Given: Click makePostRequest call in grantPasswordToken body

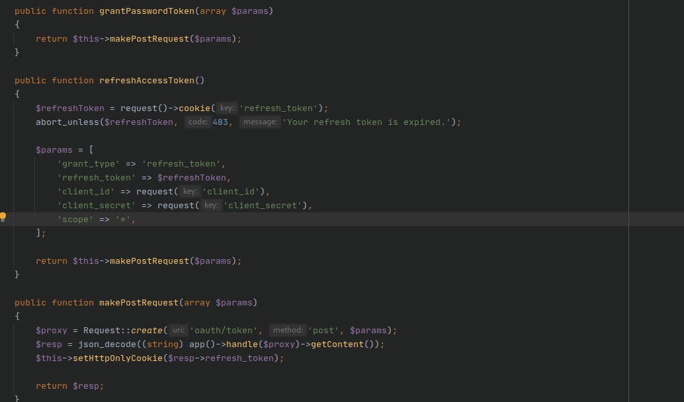Looking at the screenshot, I should 150,39.
